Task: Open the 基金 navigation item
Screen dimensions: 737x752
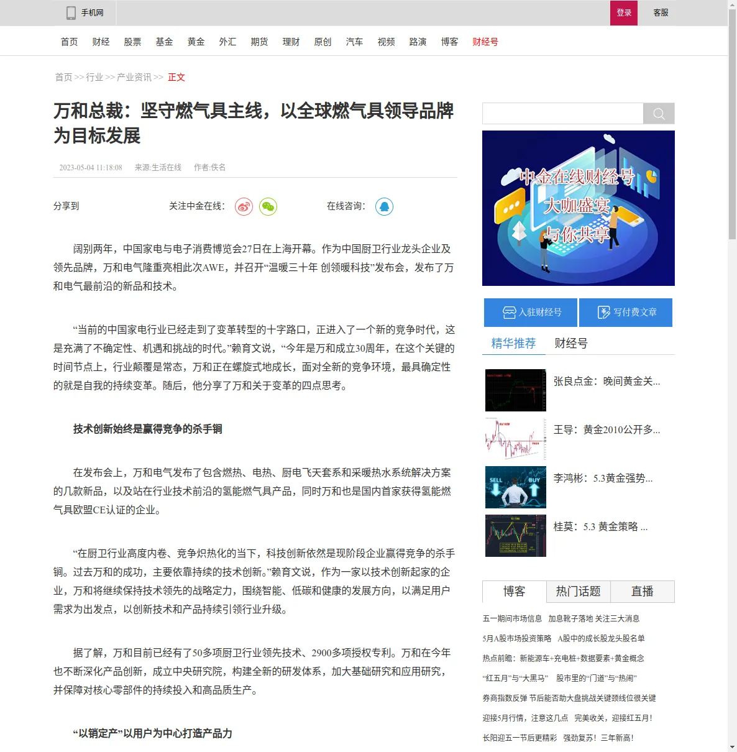Action: click(x=165, y=42)
